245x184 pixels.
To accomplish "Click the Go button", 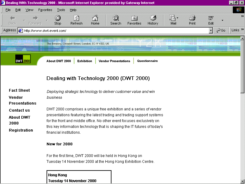I will (221, 30).
